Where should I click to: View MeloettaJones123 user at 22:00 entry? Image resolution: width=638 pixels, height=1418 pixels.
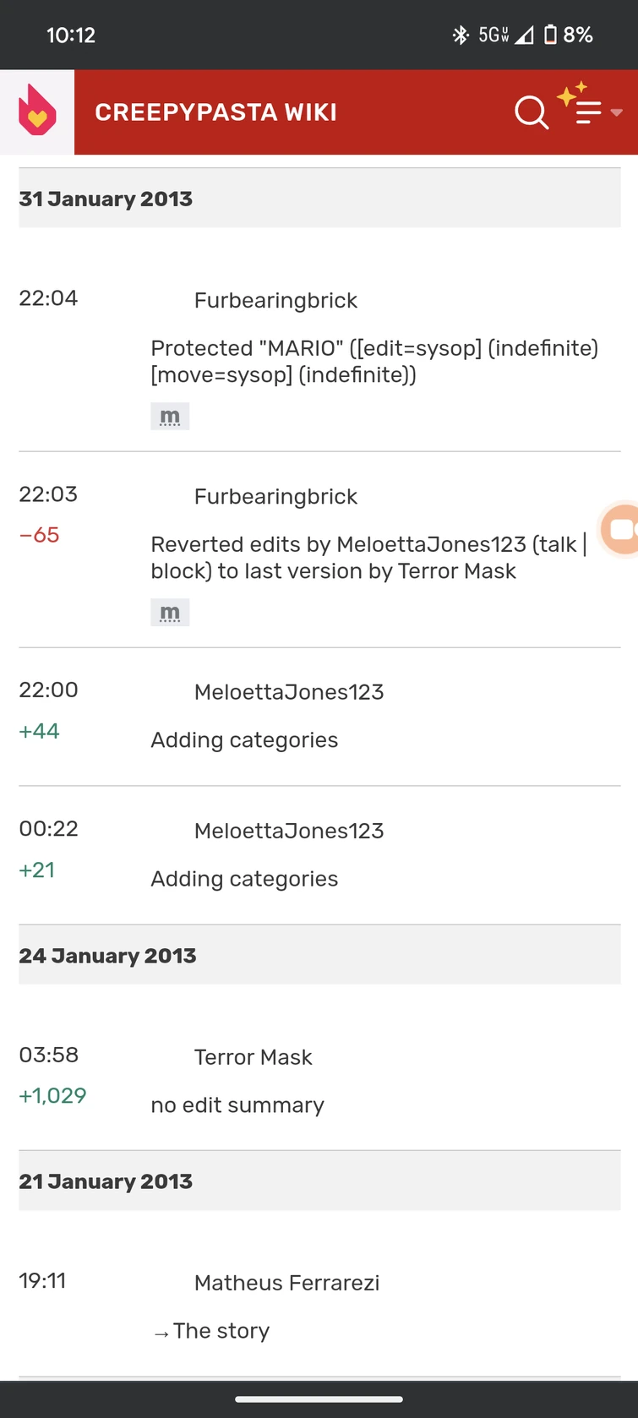(x=288, y=692)
